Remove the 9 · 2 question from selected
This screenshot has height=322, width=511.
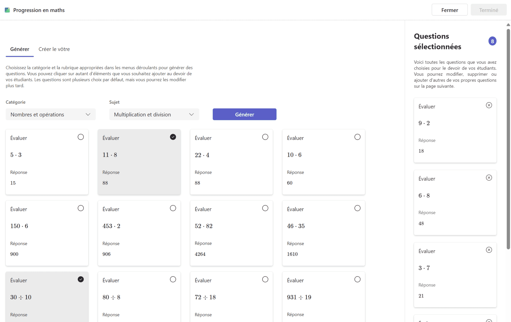pos(489,105)
